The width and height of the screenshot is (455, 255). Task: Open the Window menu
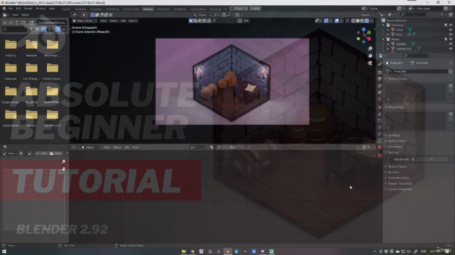point(41,8)
